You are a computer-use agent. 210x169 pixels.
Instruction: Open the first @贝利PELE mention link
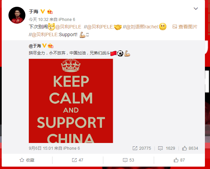tap(68, 27)
